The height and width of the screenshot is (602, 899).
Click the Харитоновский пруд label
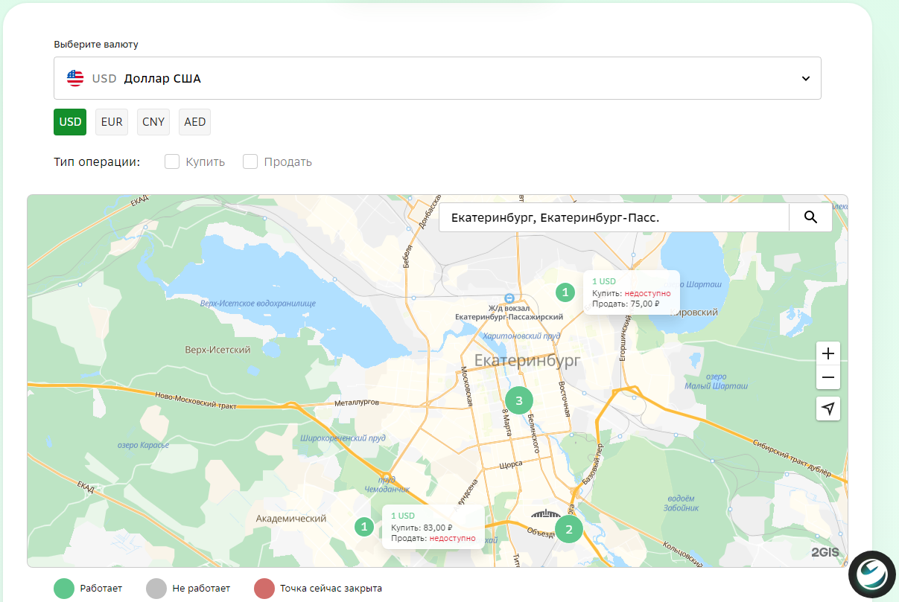tap(521, 336)
